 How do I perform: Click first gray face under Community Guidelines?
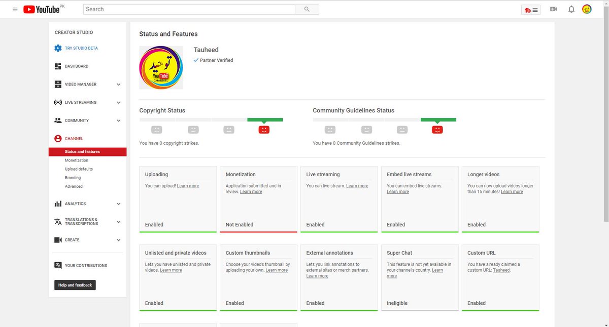[330, 130]
